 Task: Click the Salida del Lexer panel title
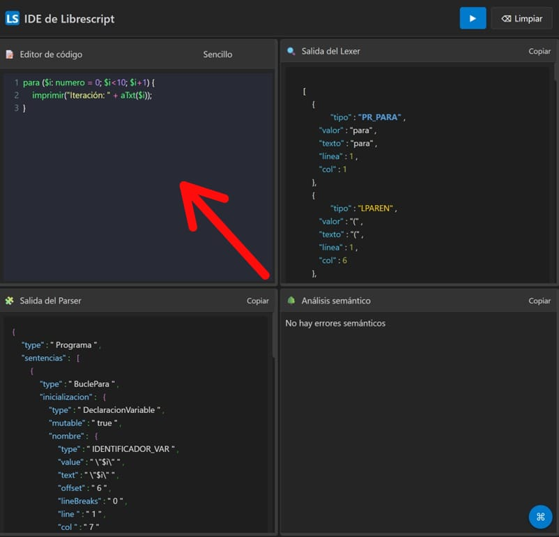330,51
